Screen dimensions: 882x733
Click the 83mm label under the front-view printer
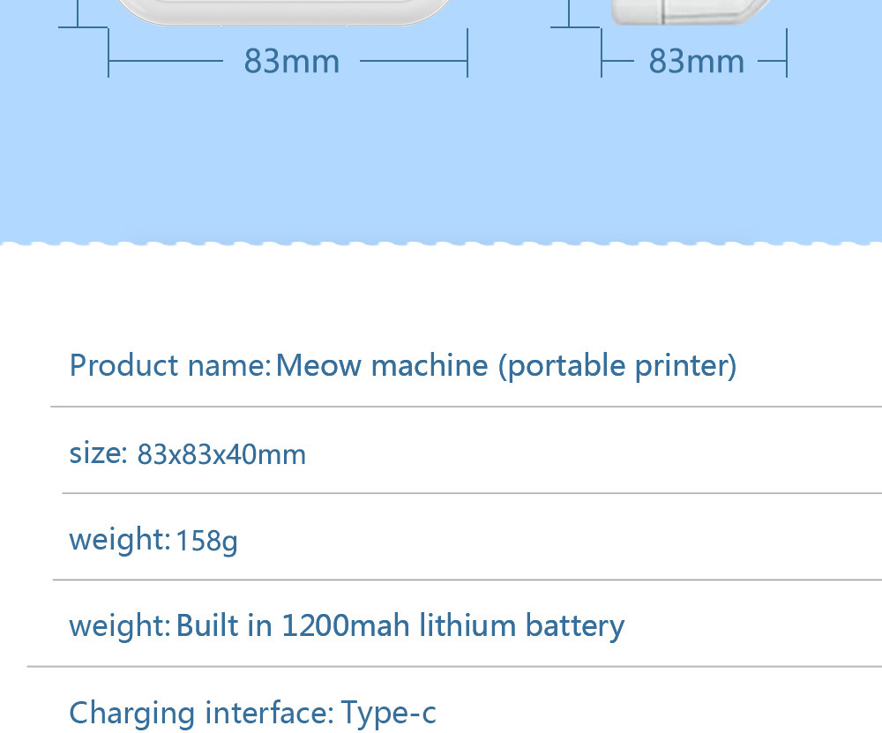291,62
